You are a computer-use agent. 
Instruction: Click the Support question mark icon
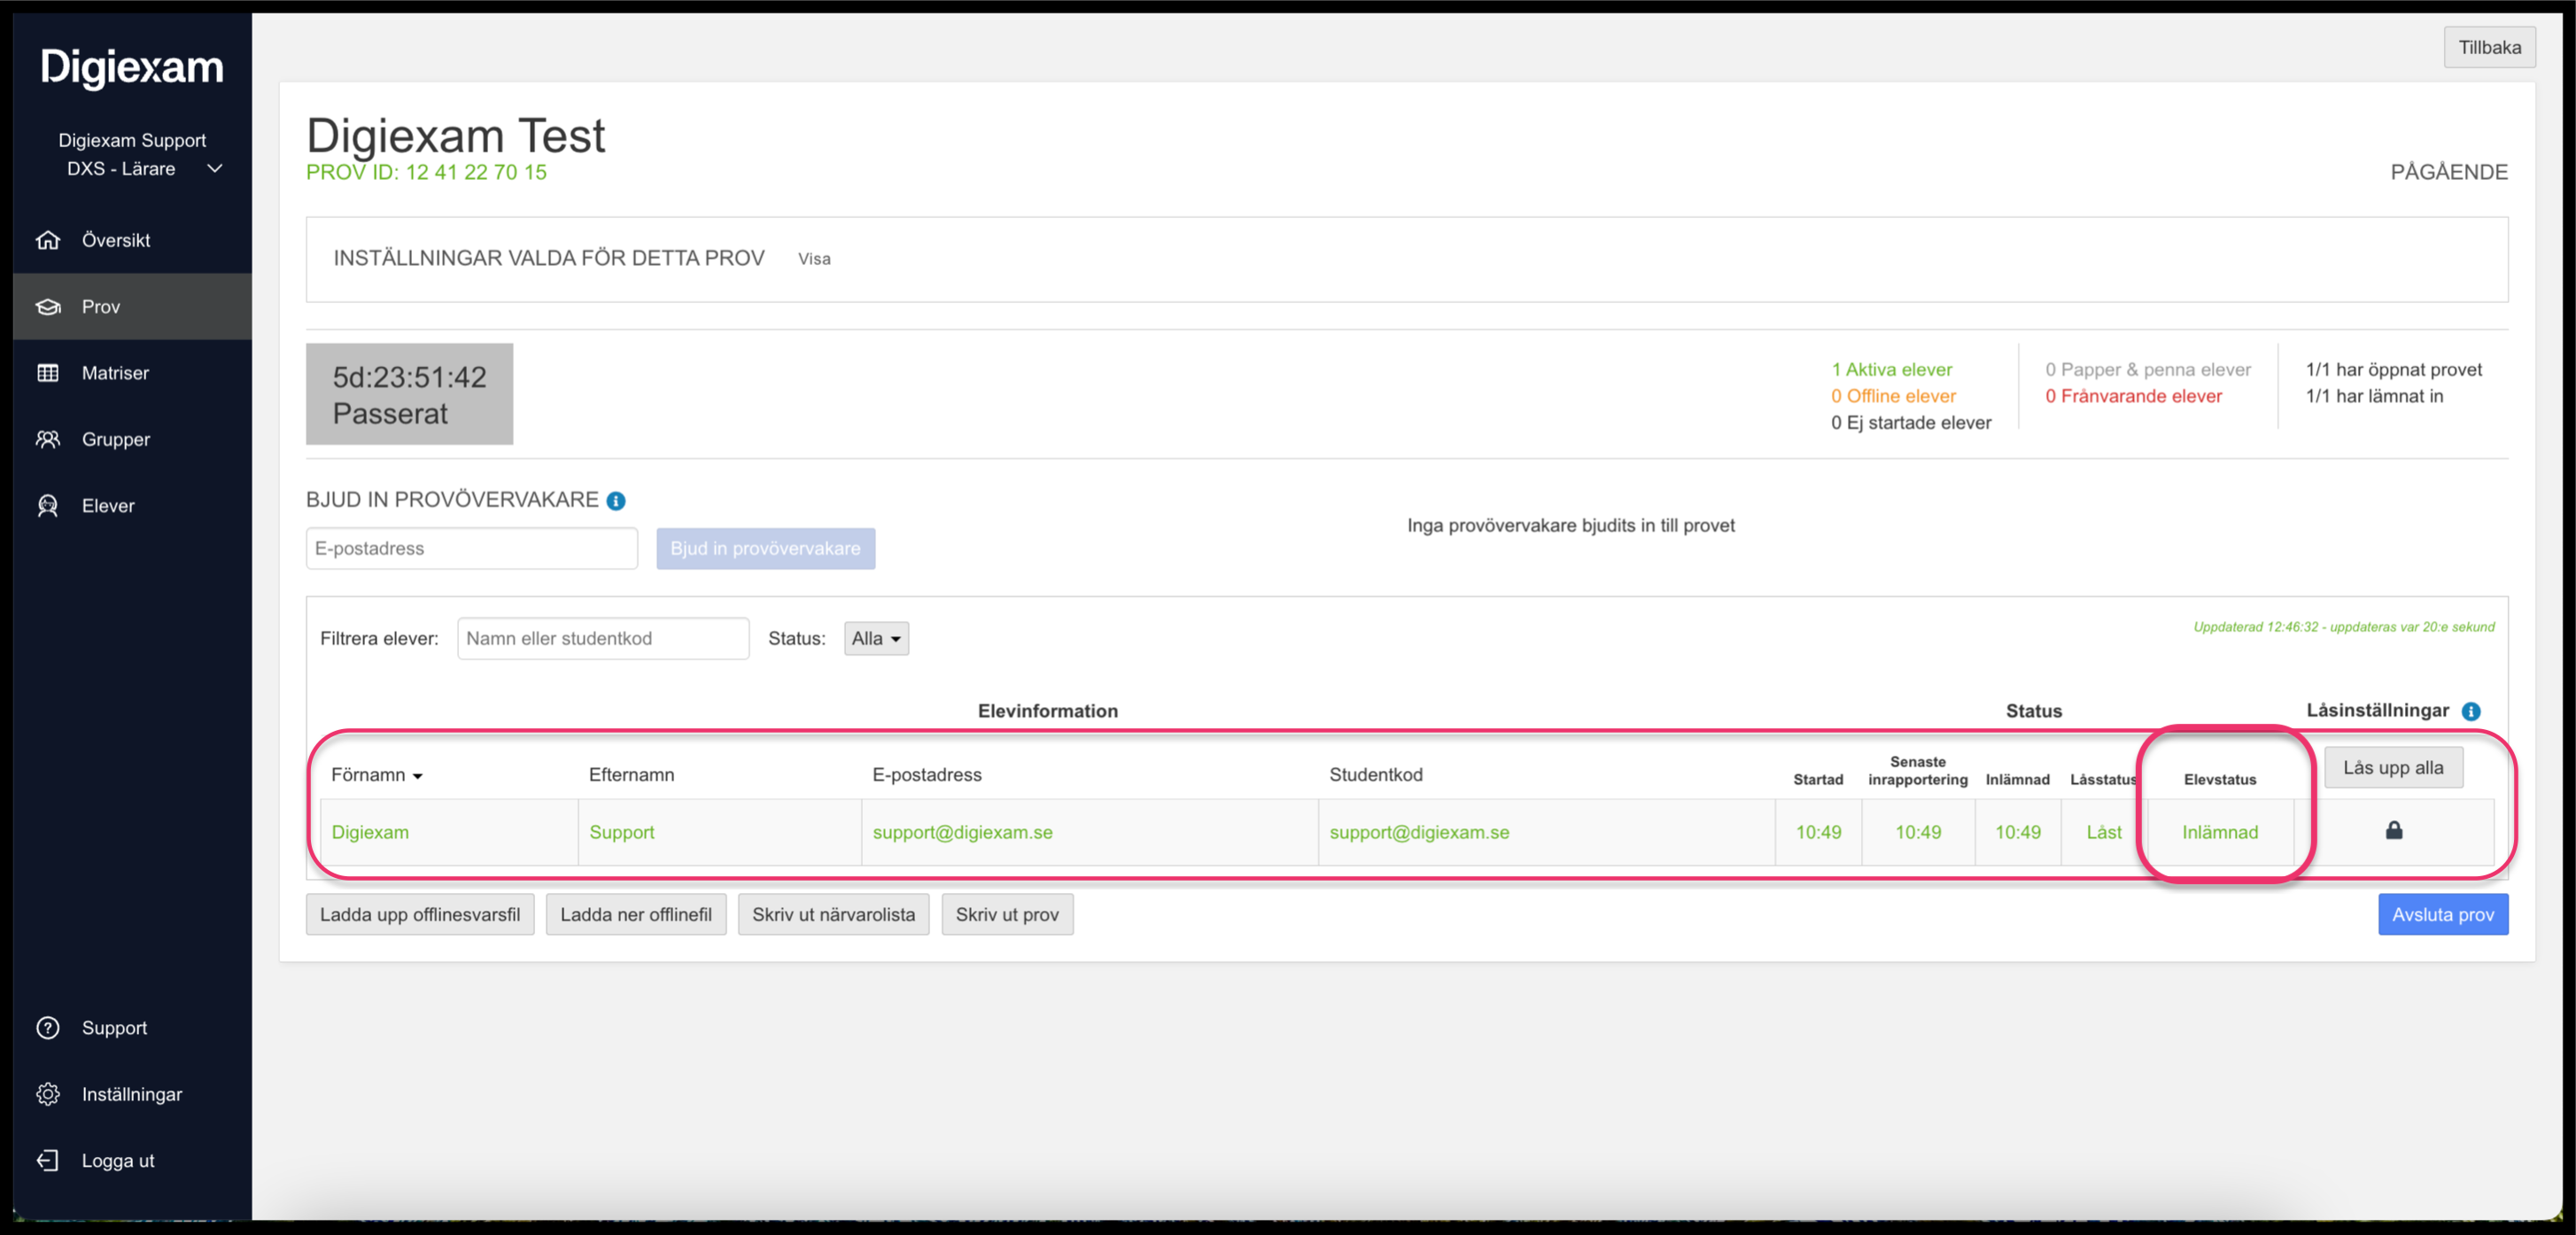(48, 1028)
